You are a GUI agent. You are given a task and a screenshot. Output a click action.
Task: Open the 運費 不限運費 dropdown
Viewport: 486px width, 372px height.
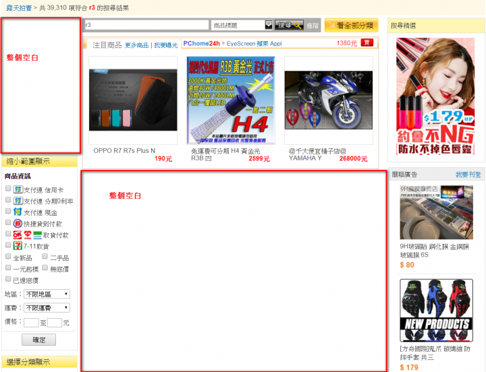click(x=47, y=307)
